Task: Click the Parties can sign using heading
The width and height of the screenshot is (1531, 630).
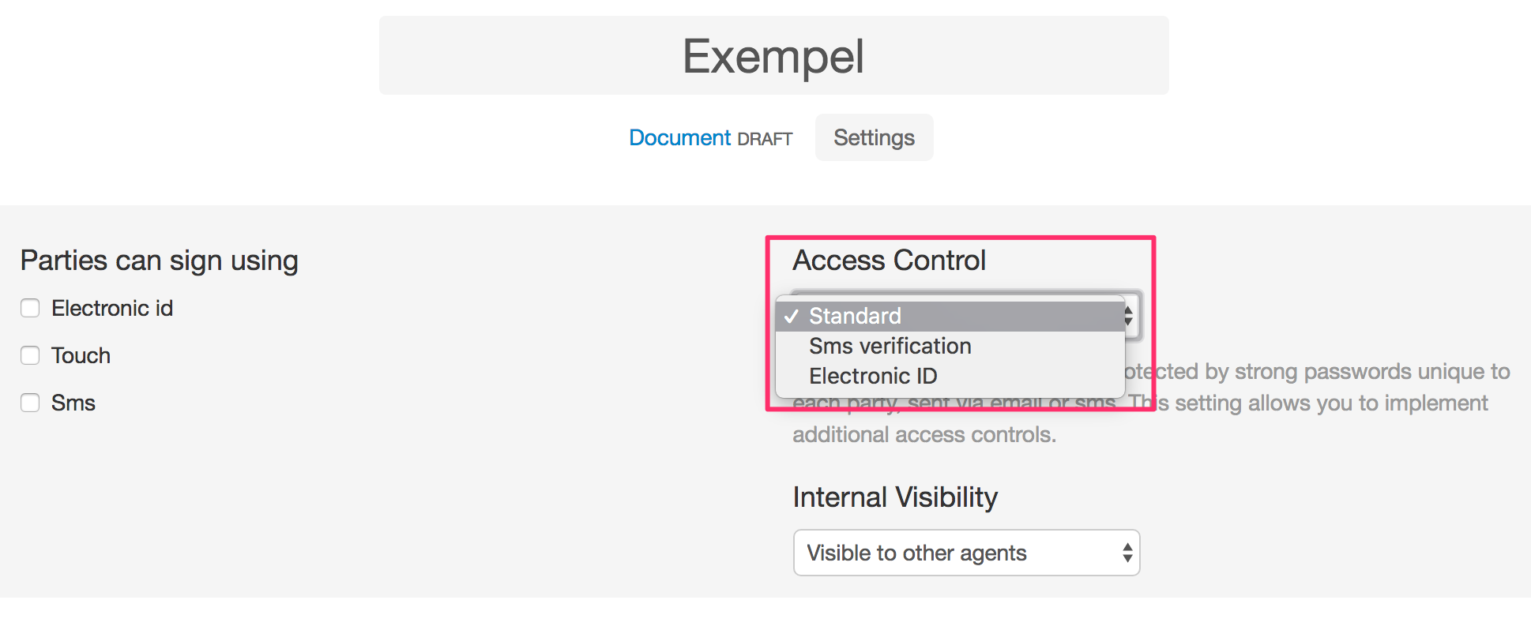Action: pyautogui.click(x=160, y=261)
